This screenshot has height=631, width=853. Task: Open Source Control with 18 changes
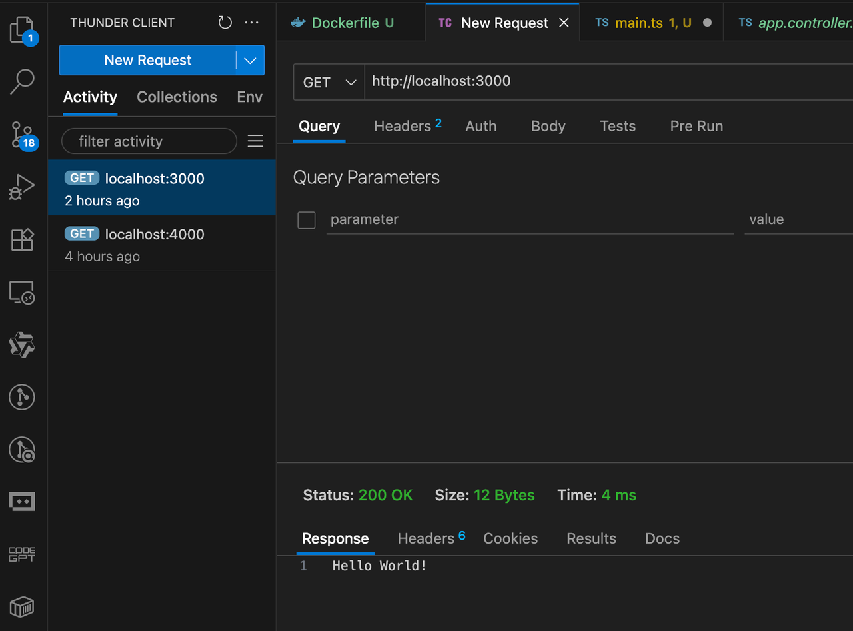(x=22, y=135)
